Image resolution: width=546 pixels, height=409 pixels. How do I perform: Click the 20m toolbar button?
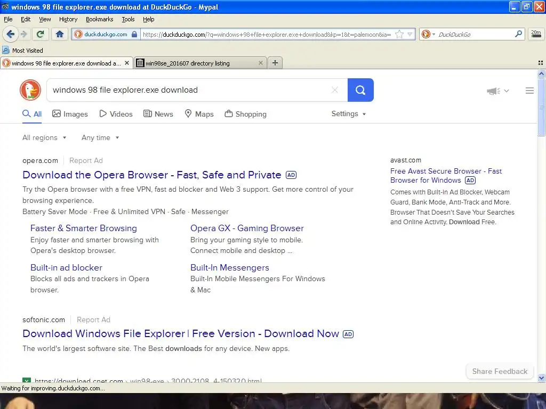[x=536, y=34]
